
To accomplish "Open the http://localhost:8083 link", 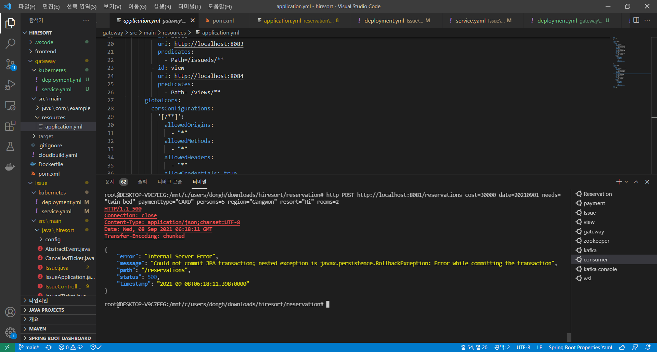I will pos(208,44).
